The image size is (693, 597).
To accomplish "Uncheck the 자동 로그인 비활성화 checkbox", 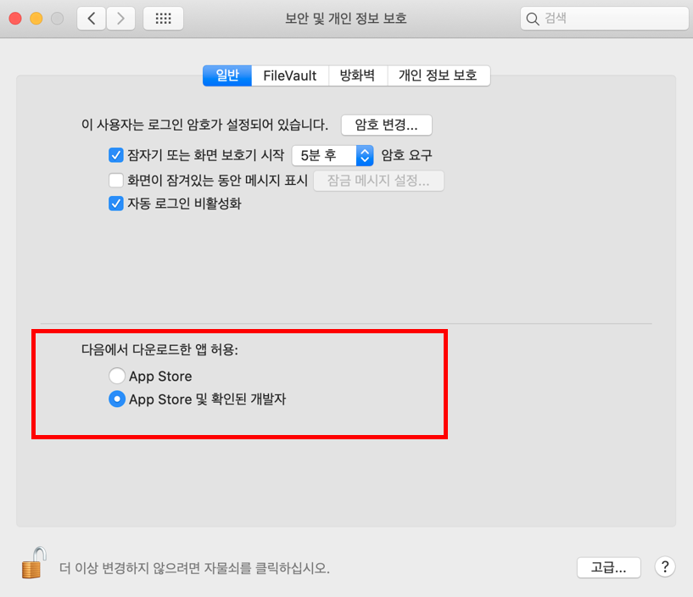I will click(117, 204).
